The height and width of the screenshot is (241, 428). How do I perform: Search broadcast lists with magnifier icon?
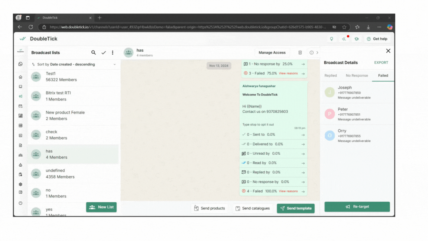[94, 53]
